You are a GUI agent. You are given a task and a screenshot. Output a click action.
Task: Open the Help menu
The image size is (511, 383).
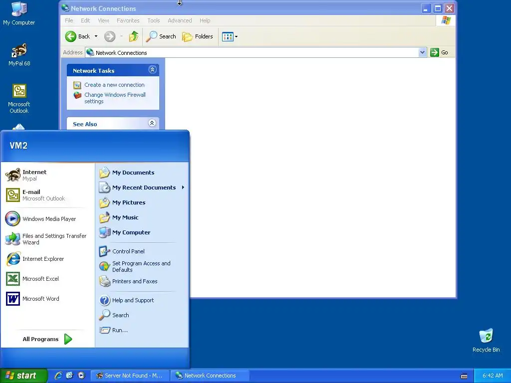coord(205,20)
